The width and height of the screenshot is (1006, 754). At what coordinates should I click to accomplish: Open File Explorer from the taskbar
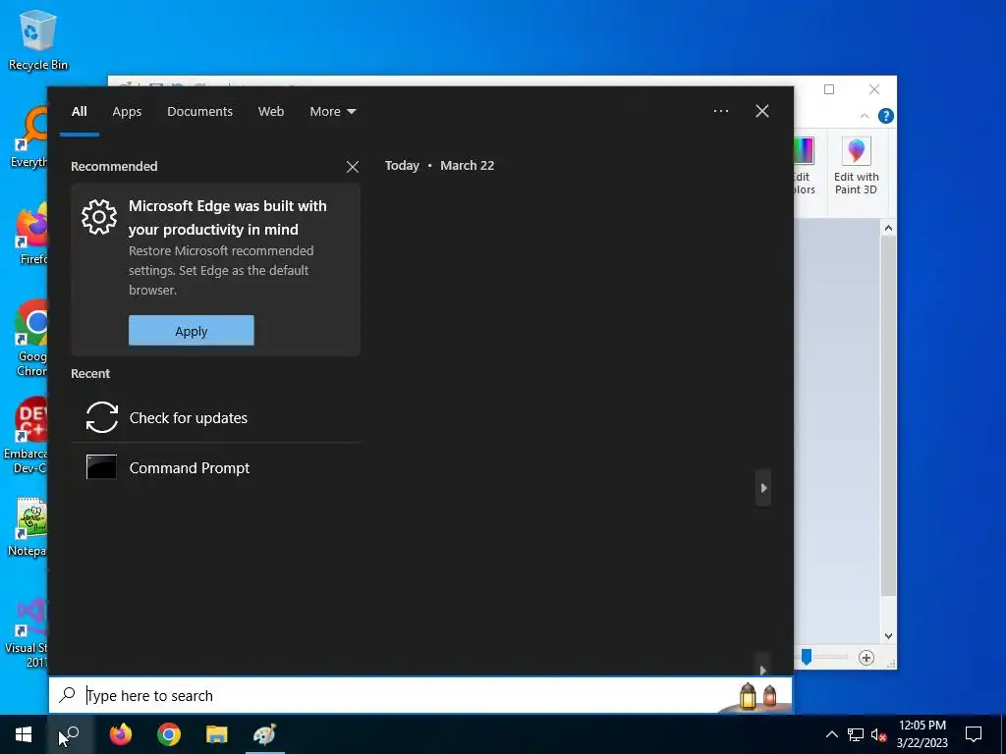217,734
